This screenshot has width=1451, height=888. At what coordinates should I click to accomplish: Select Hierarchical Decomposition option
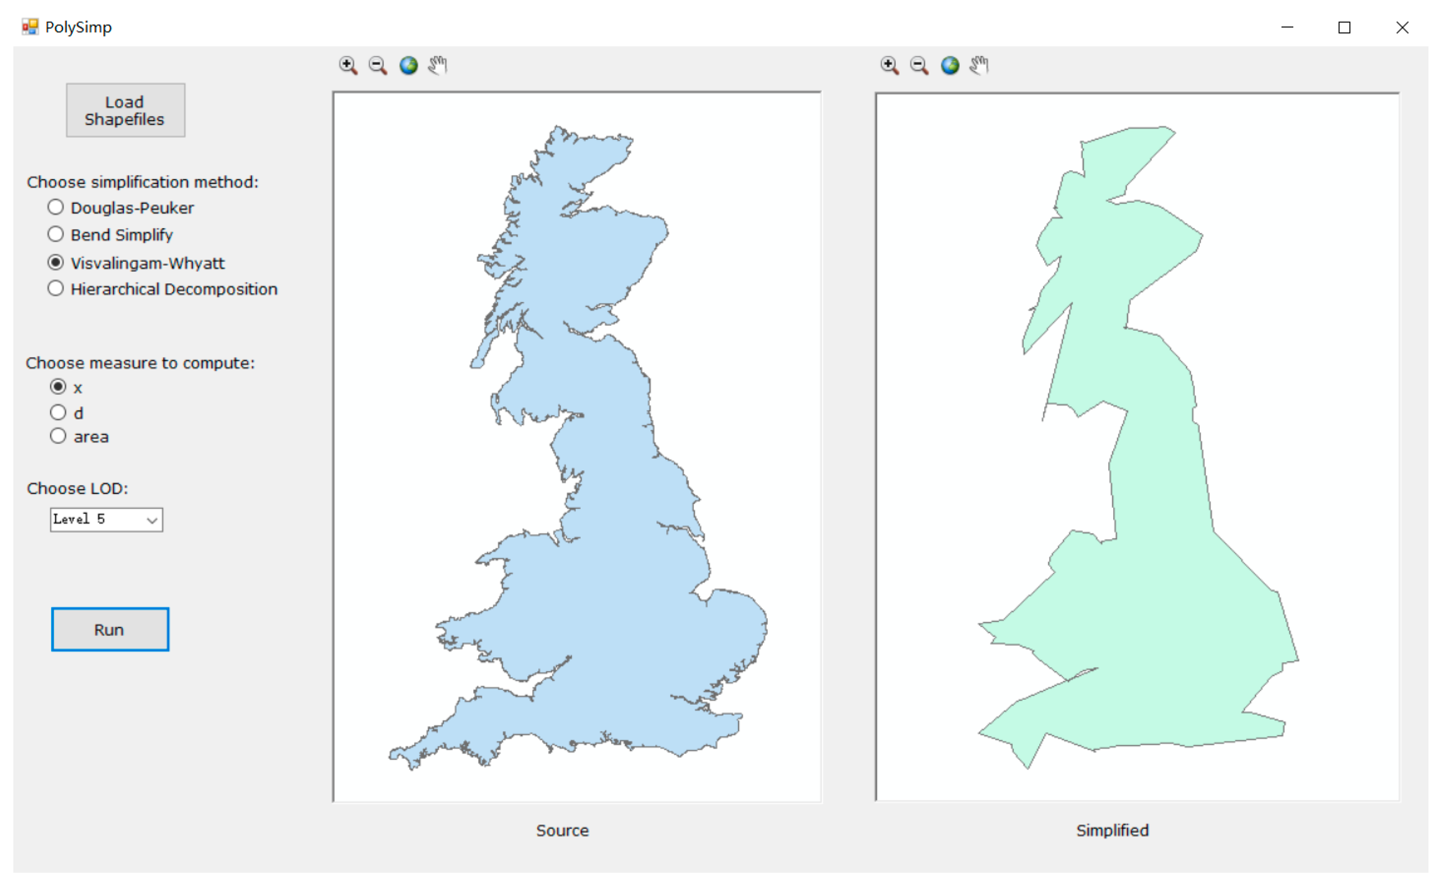pyautogui.click(x=56, y=289)
